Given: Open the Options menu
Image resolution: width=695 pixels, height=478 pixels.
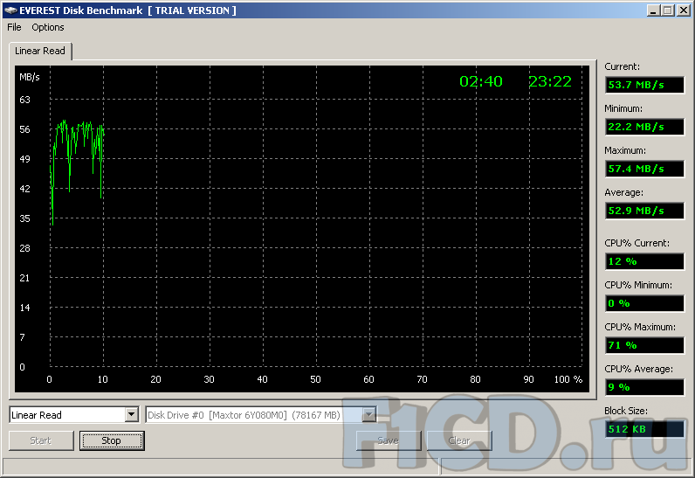Looking at the screenshot, I should pyautogui.click(x=48, y=27).
